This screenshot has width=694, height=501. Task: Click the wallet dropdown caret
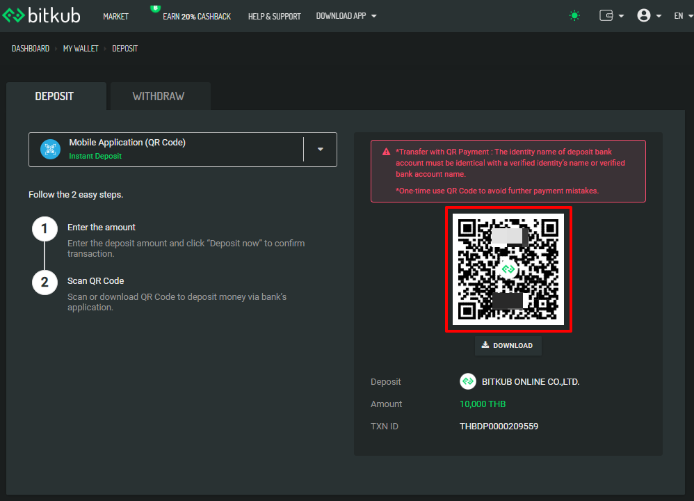621,16
